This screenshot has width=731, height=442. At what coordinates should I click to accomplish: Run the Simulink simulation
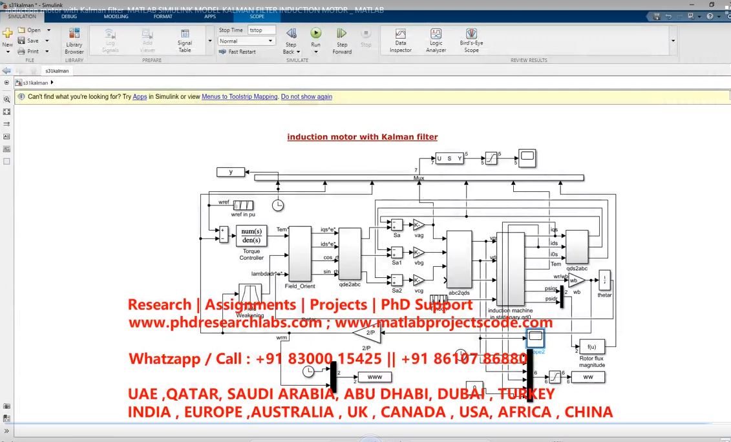(315, 37)
